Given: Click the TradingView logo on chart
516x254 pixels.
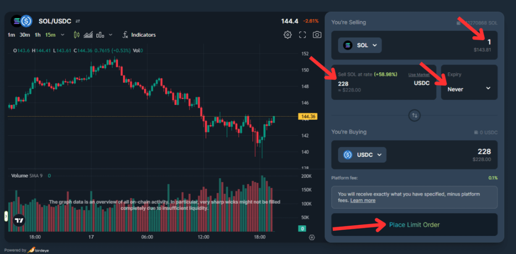Looking at the screenshot, I should [19, 221].
